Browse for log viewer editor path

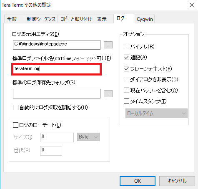[x=108, y=45]
